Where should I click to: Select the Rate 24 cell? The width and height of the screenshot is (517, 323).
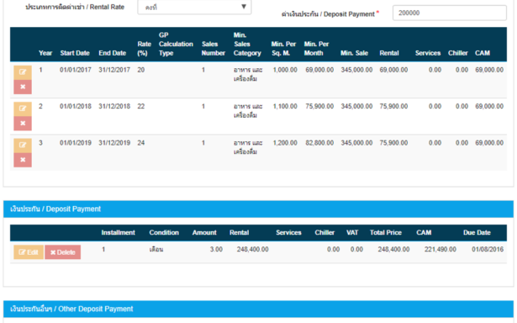pos(141,143)
